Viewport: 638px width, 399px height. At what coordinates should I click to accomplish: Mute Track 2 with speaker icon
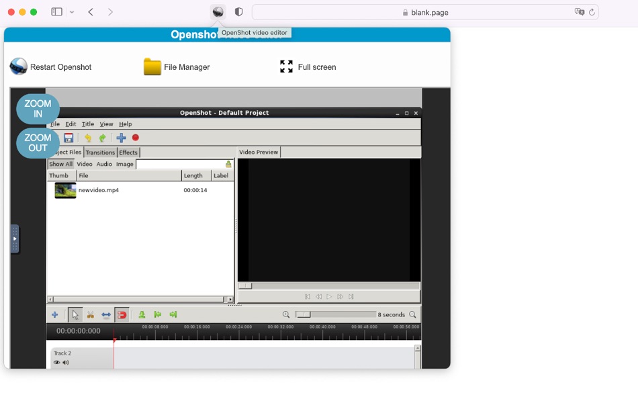click(x=66, y=362)
